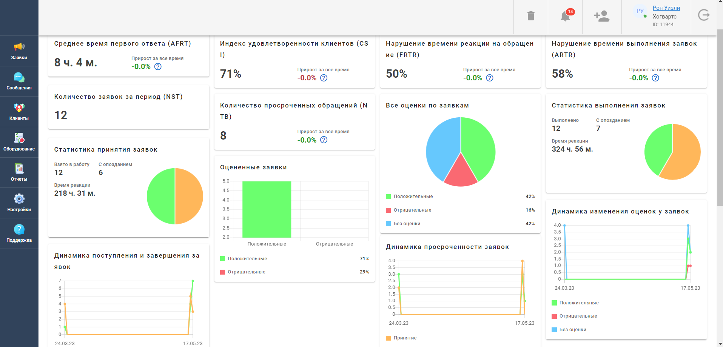Select Настройки menu label
The width and height of the screenshot is (723, 347).
click(19, 210)
